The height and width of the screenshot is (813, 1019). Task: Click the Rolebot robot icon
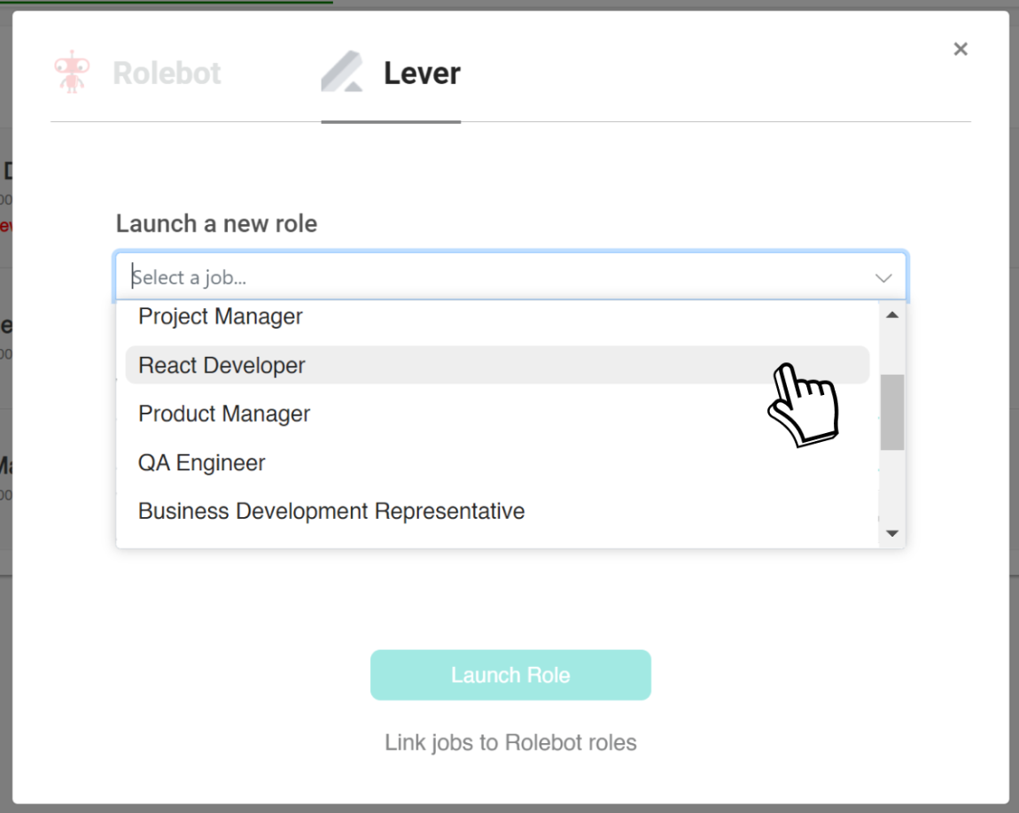[71, 73]
